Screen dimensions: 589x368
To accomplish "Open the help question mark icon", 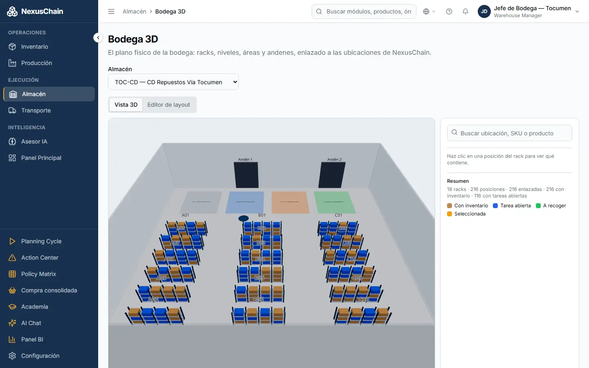I will (449, 11).
